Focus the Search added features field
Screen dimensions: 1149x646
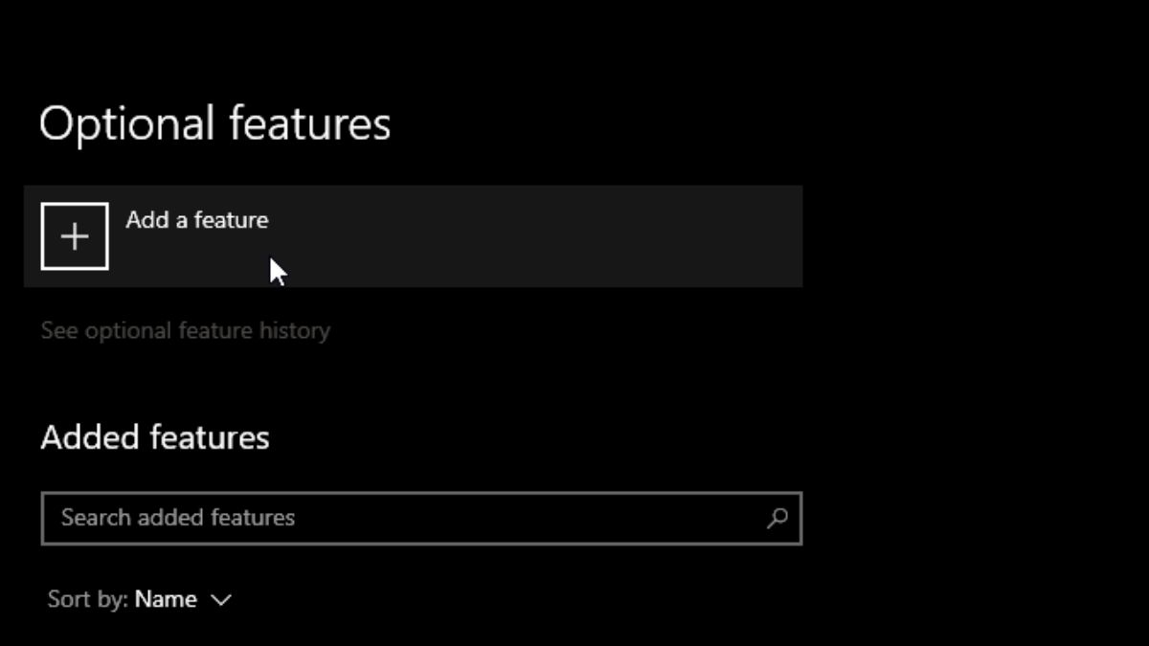(x=402, y=518)
